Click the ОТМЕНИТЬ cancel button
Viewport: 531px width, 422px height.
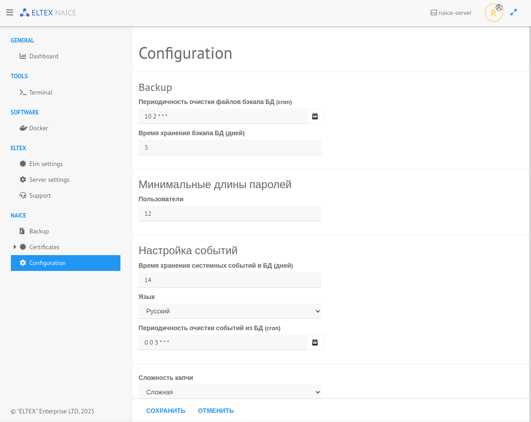pos(215,411)
